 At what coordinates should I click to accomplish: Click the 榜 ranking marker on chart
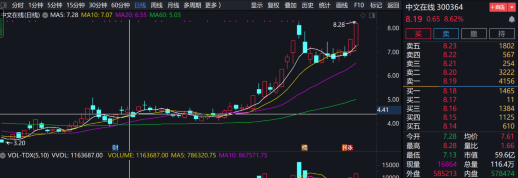tap(304, 147)
